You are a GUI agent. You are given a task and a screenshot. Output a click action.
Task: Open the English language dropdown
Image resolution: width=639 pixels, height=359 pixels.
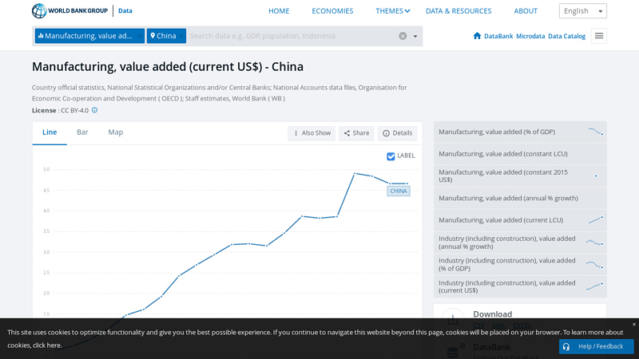coord(583,11)
